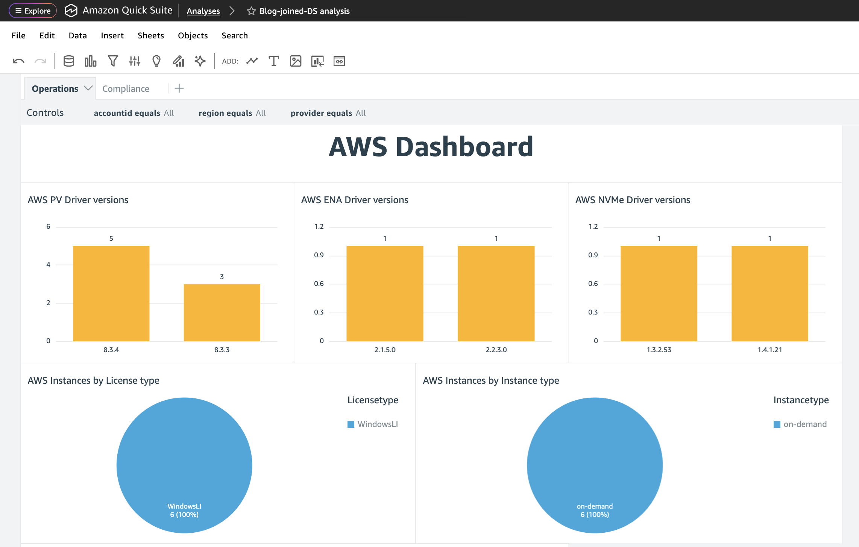859x547 pixels.
Task: Open the accountid equals All control
Action: 134,113
